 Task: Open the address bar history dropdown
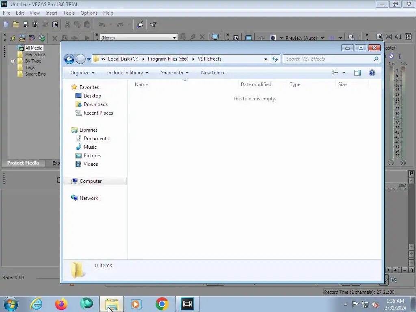coord(266,59)
